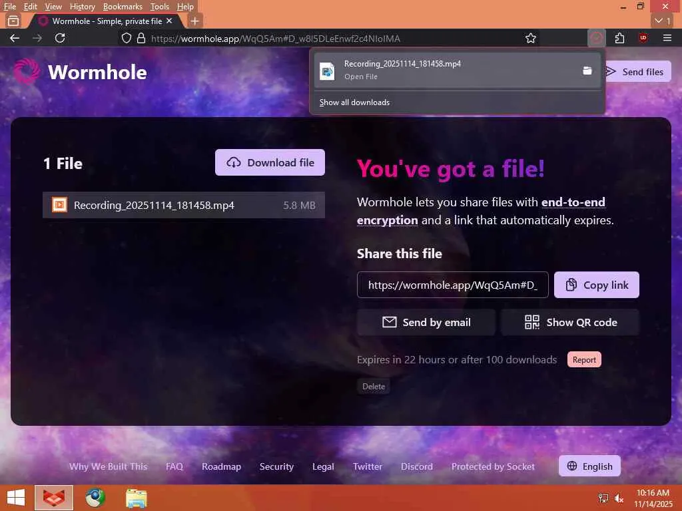Close the Wormhole tab
Viewport: 682px width, 511px height.
[169, 21]
